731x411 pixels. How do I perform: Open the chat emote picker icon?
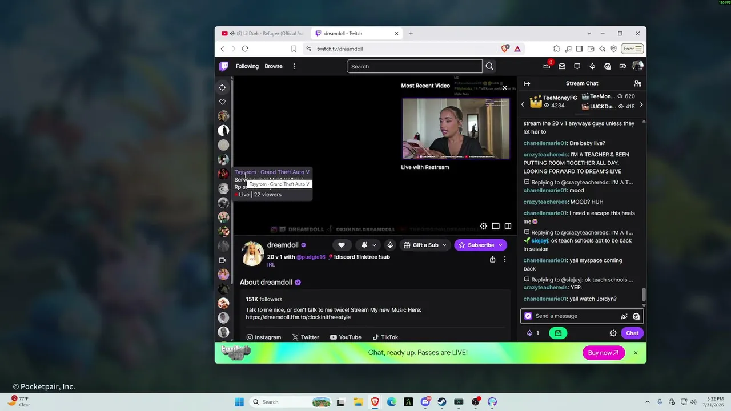click(x=636, y=316)
